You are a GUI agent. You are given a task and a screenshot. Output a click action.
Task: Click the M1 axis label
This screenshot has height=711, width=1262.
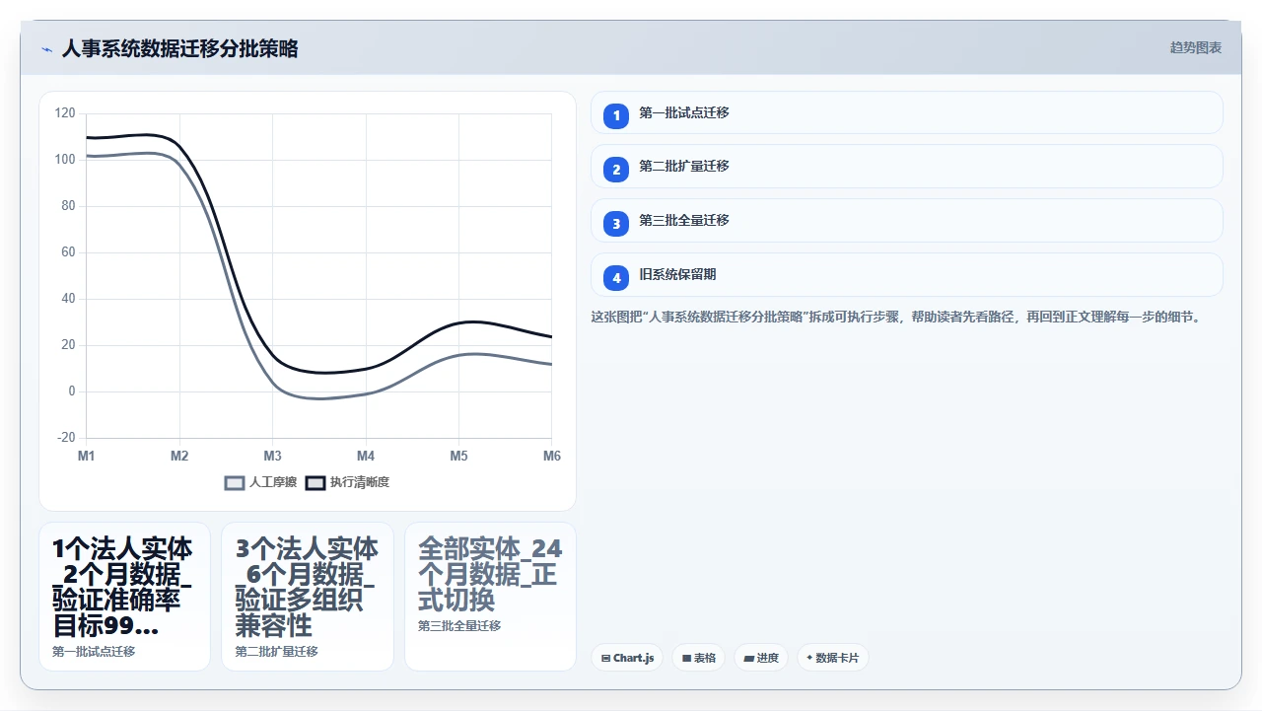coord(87,456)
